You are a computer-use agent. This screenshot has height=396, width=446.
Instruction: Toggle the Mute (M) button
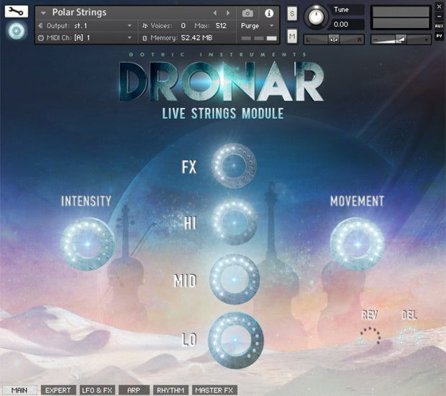click(292, 37)
